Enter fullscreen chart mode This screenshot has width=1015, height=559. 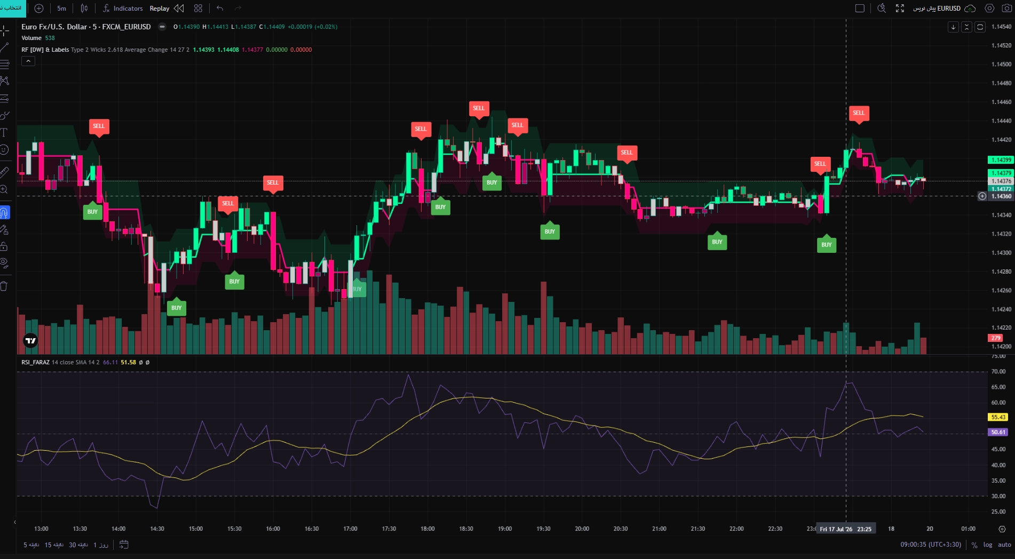[900, 8]
